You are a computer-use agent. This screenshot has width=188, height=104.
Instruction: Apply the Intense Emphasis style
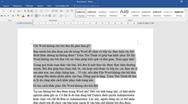168,13
